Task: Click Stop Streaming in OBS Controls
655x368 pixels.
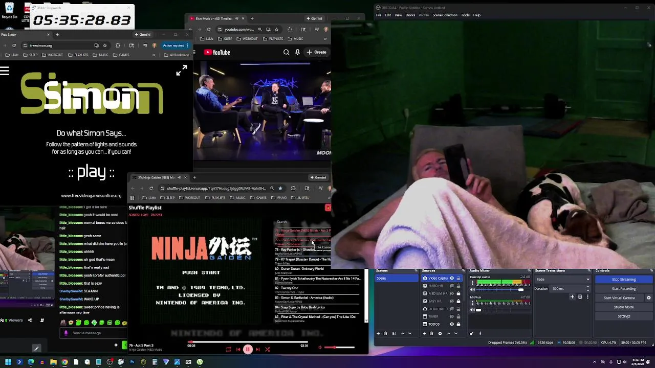Action: pos(623,280)
